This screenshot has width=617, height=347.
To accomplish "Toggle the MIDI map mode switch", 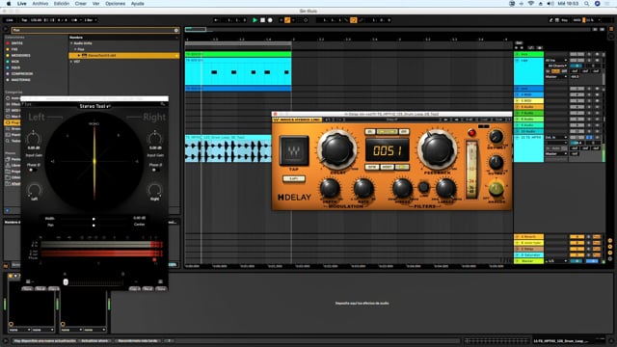I will point(577,20).
